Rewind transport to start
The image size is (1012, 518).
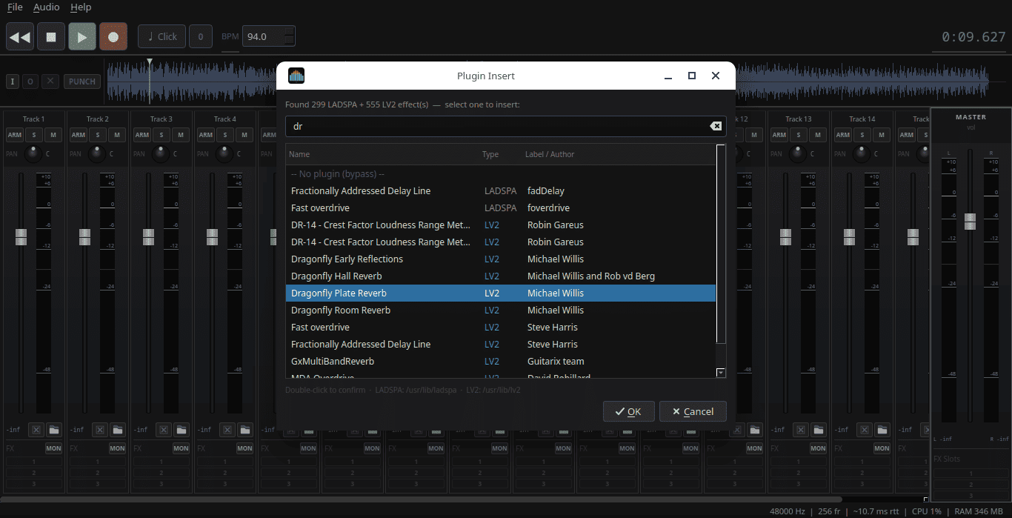(x=20, y=36)
